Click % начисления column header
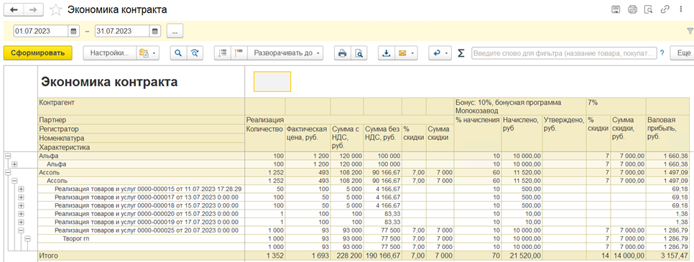This screenshot has height=262, width=694. click(478, 134)
